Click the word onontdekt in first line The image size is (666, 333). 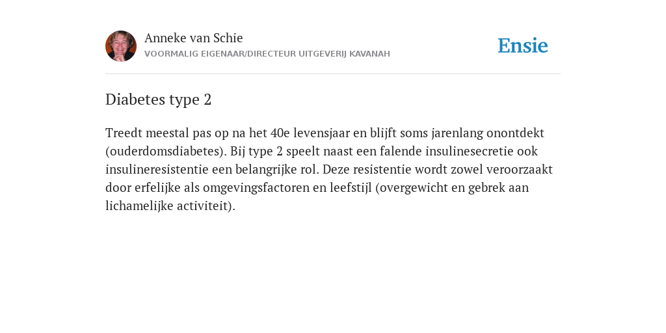click(515, 133)
